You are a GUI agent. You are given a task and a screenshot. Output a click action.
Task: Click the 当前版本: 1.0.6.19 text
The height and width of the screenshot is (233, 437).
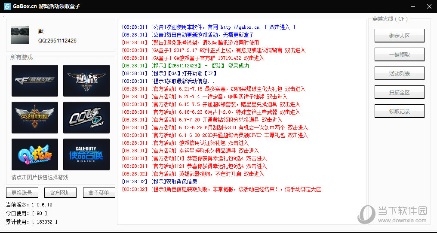click(29, 205)
